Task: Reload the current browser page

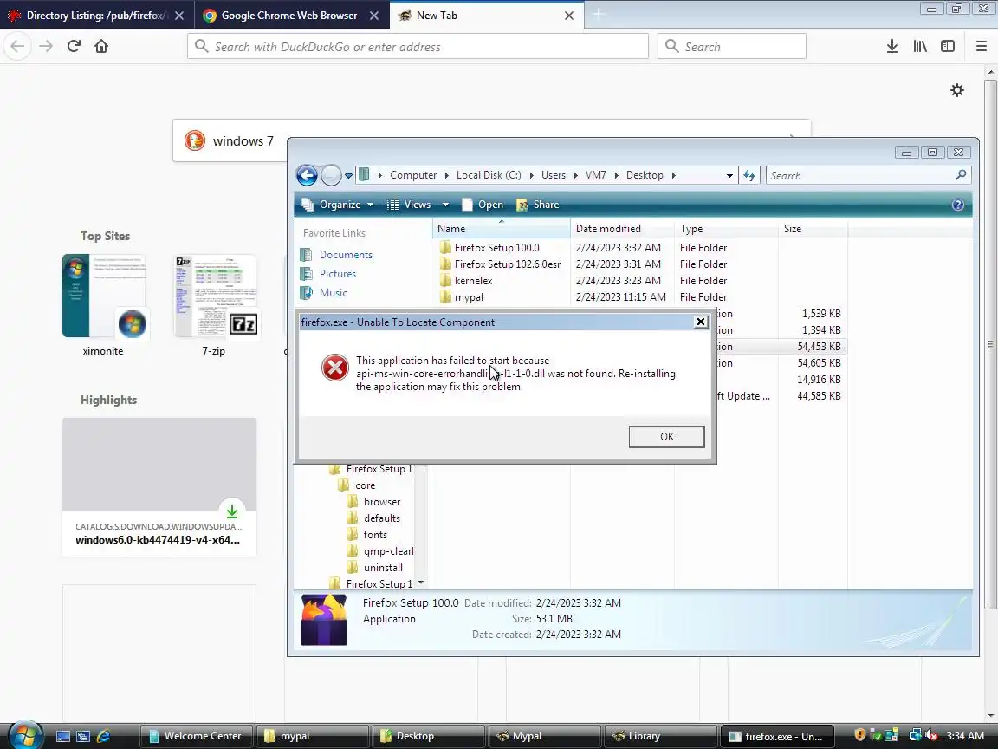Action: coord(74,46)
